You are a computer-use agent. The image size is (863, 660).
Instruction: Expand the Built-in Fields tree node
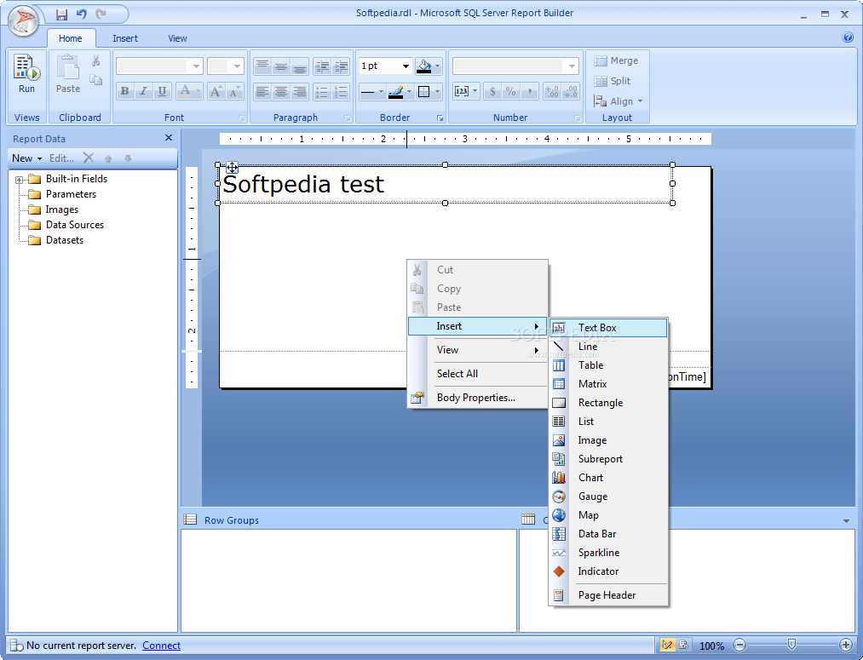click(x=20, y=179)
